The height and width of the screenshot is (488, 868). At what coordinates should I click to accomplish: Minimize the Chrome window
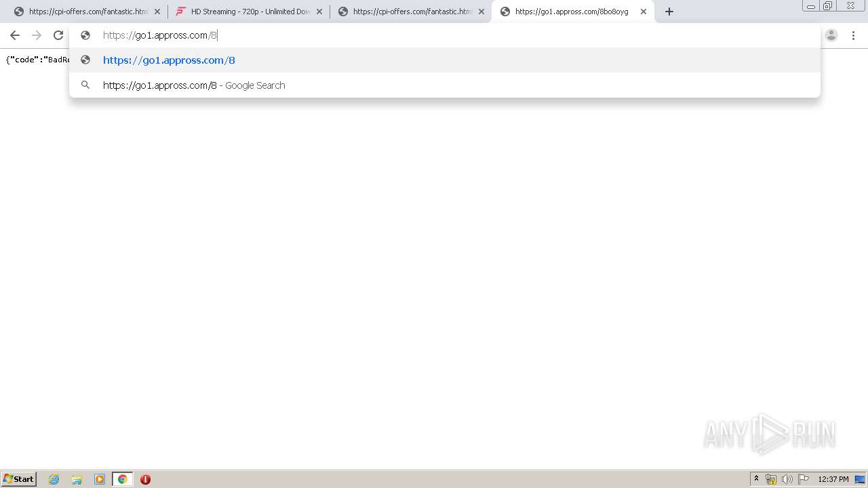point(811,6)
